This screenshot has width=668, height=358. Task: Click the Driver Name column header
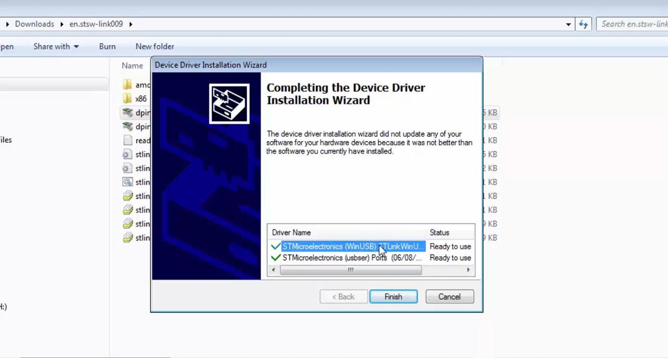(291, 232)
